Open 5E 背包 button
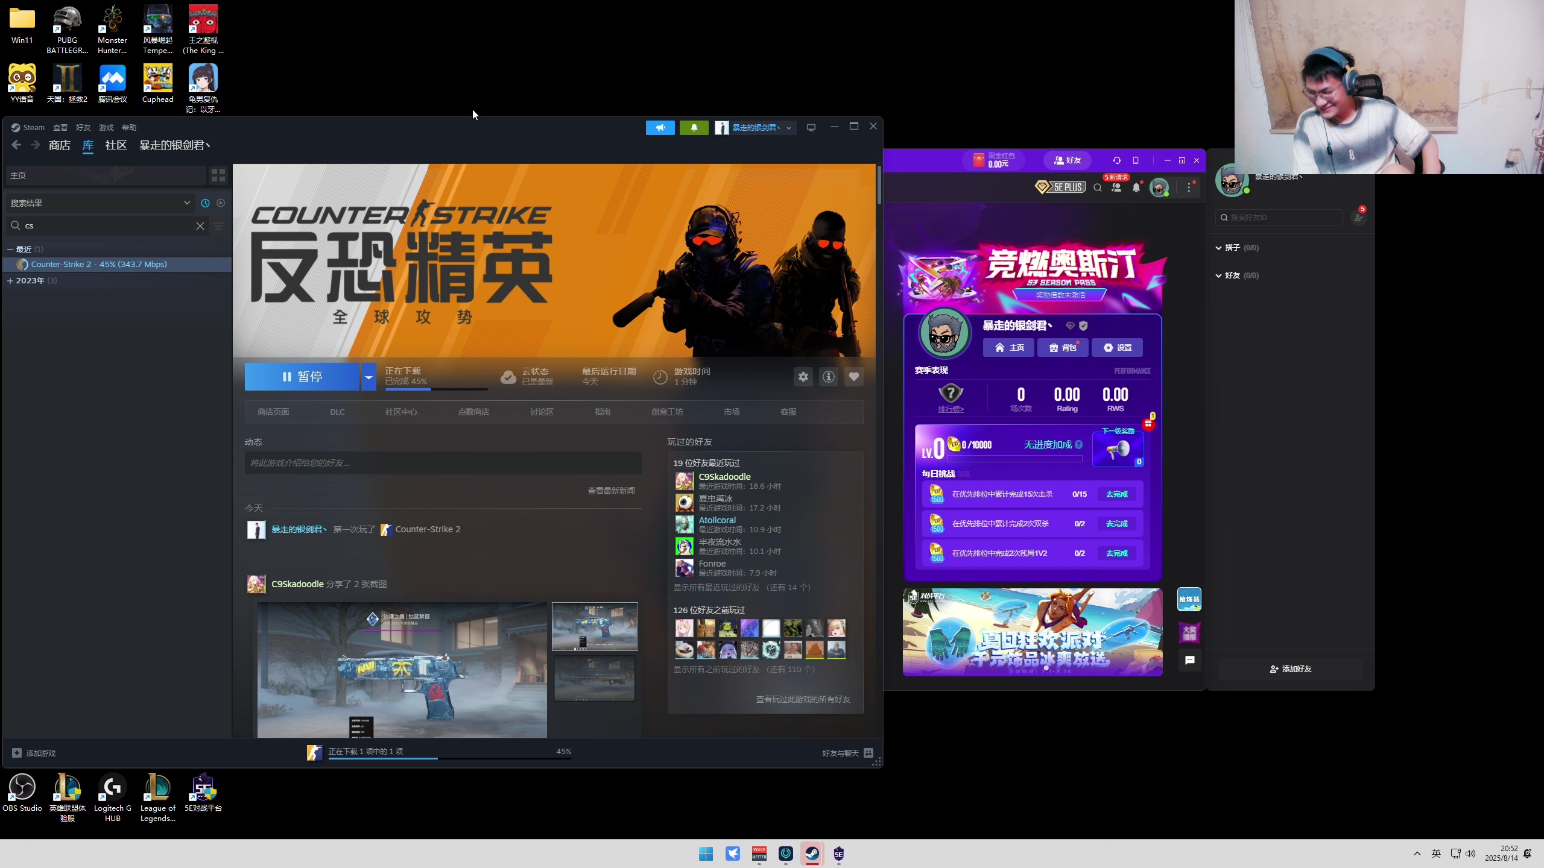Viewport: 1544px width, 868px height. point(1063,348)
